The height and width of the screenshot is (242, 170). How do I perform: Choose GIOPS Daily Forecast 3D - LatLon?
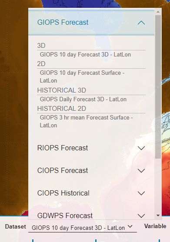pyautogui.click(x=83, y=99)
